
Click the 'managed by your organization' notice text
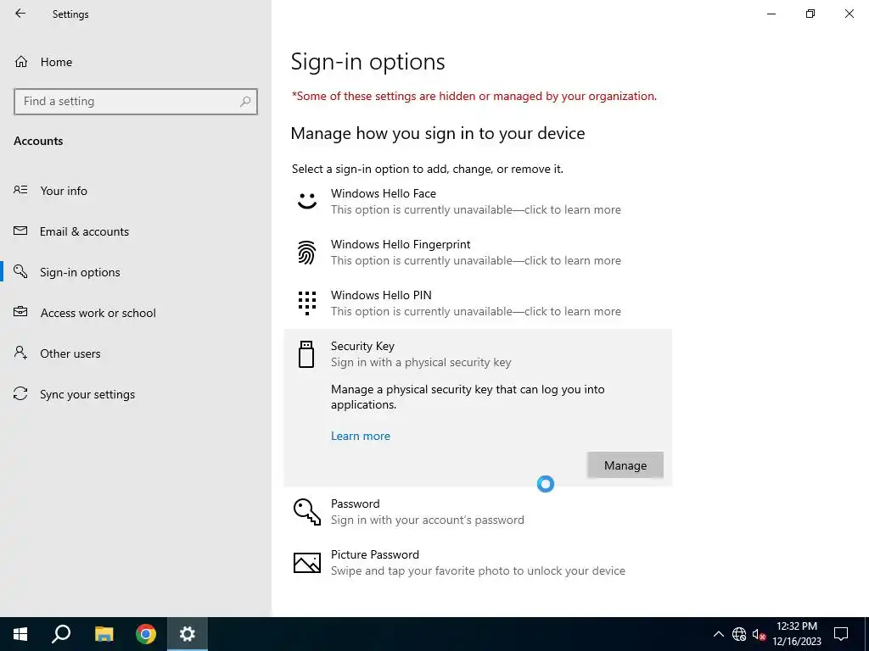474,97
